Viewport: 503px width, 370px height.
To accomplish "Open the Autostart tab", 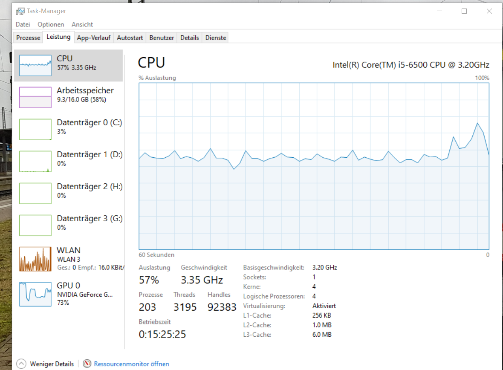I will point(130,38).
